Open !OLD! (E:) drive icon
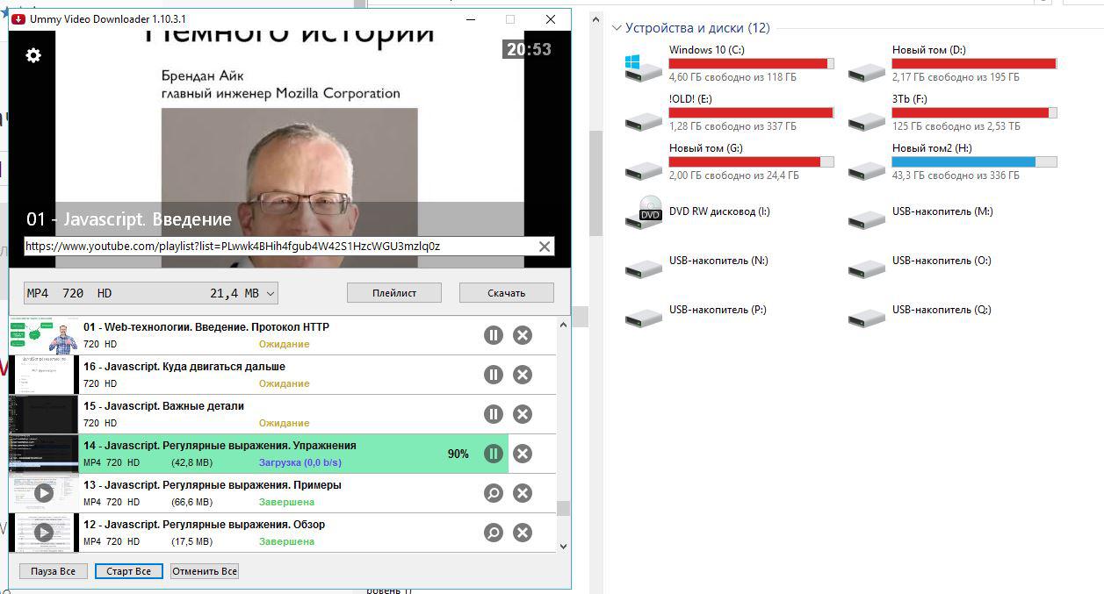The width and height of the screenshot is (1104, 594). [644, 120]
